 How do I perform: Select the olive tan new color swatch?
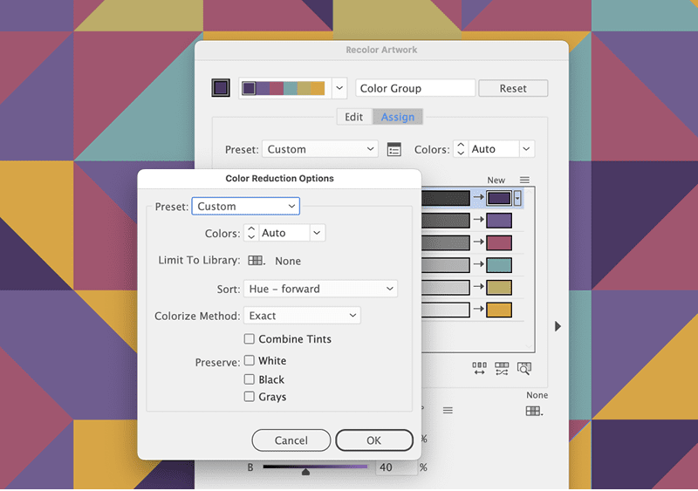[498, 287]
